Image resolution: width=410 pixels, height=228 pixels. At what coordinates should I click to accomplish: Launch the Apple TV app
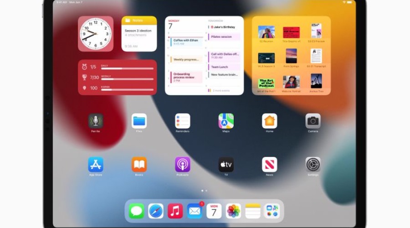(x=226, y=165)
